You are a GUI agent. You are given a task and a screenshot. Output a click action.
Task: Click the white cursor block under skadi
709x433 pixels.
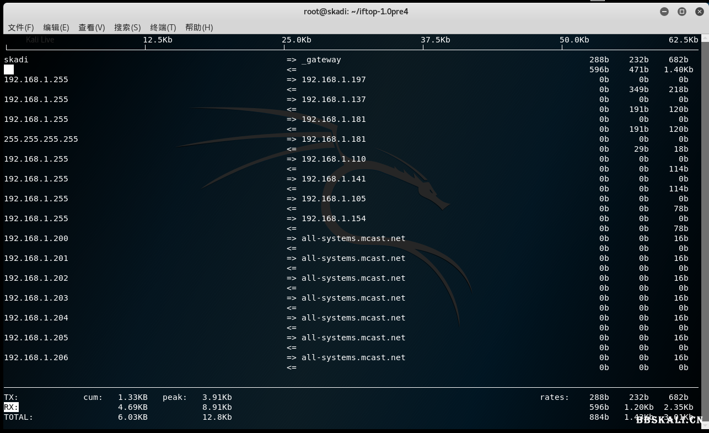point(9,70)
